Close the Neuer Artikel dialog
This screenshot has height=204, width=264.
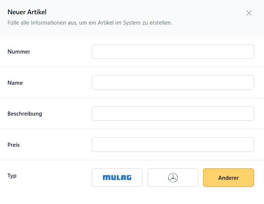[249, 13]
